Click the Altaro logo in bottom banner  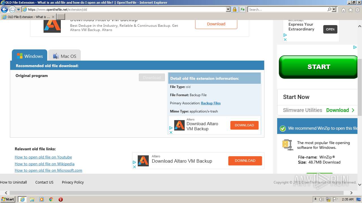point(143,161)
